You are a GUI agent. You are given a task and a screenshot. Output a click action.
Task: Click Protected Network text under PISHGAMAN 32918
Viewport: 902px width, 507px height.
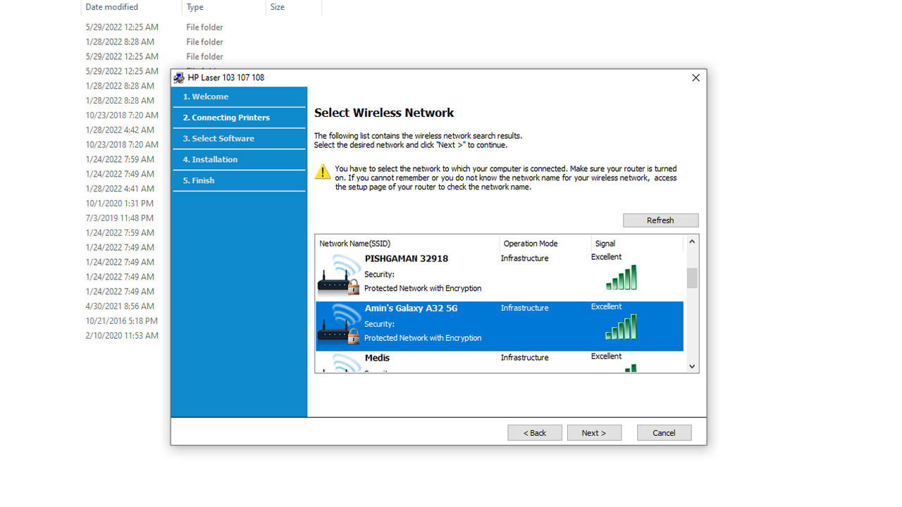pyautogui.click(x=423, y=288)
